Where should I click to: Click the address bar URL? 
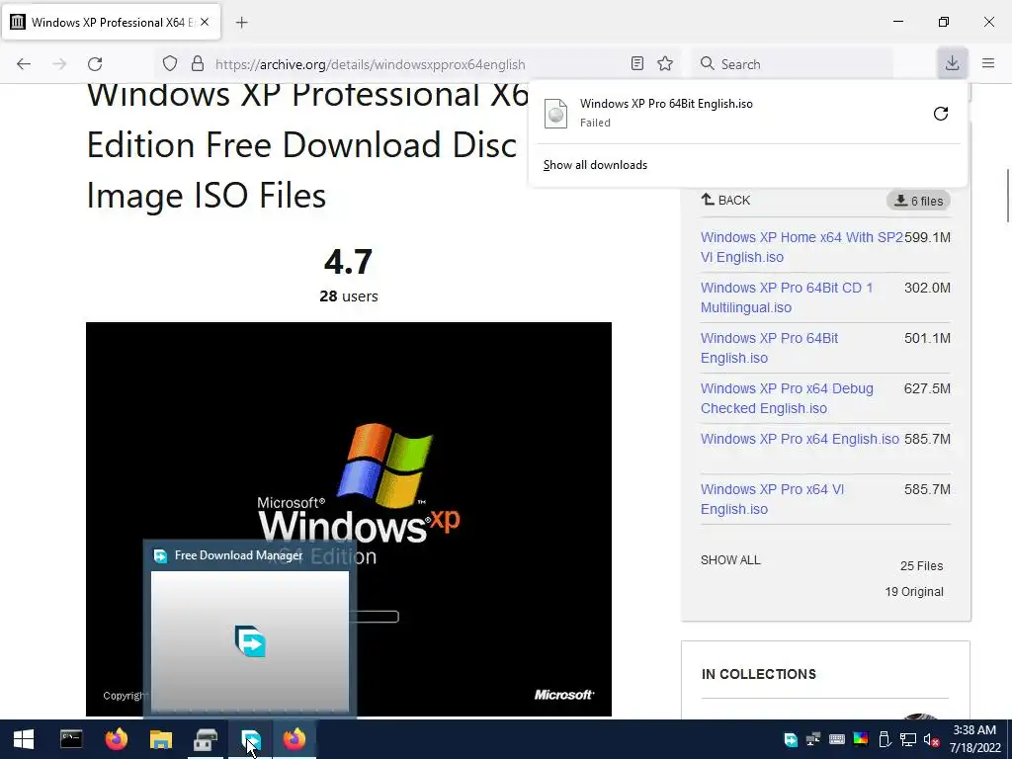(370, 64)
